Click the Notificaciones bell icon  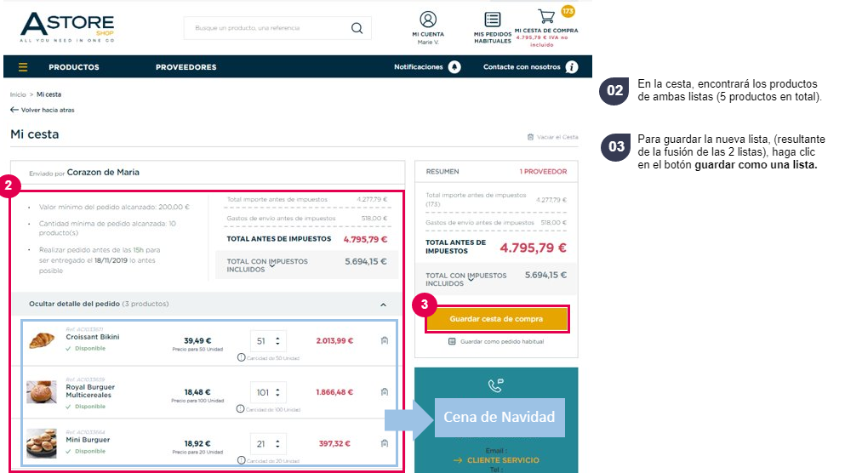point(454,67)
